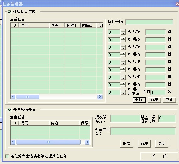179x164 pixels.
Task: Click the 号码 column header in SMS tasks
Action: tap(34, 123)
